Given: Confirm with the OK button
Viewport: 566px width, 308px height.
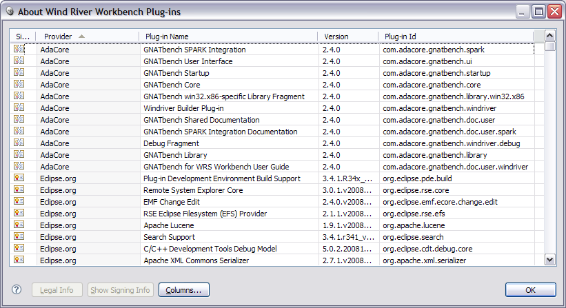Looking at the screenshot, I should click(x=531, y=290).
